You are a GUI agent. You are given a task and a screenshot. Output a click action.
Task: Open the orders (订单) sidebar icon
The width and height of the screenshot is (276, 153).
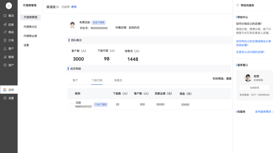click(5, 40)
